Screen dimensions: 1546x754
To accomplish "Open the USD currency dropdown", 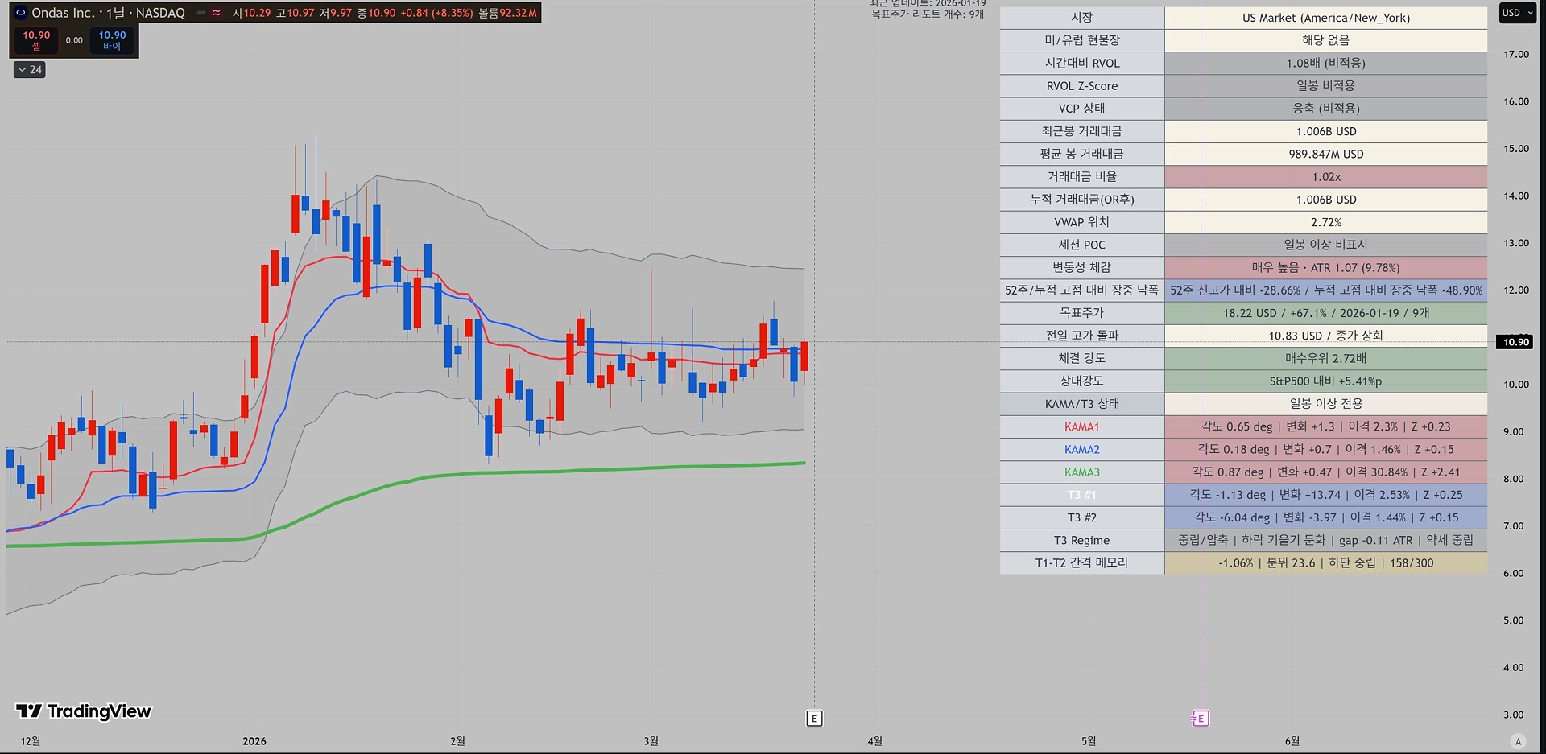I will (1517, 13).
